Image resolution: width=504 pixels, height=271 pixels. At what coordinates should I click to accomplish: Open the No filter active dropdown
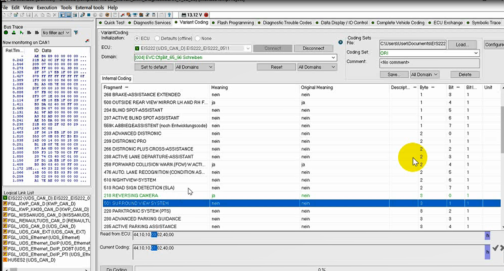(56, 33)
